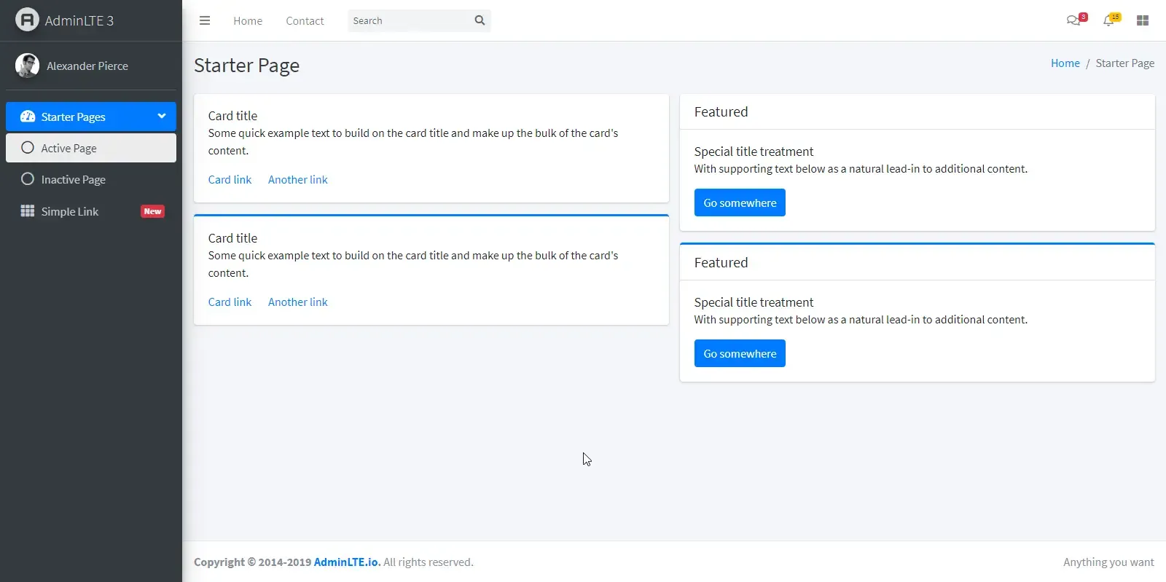The width and height of the screenshot is (1166, 582).
Task: Open the Home navbar item
Action: coord(248,20)
